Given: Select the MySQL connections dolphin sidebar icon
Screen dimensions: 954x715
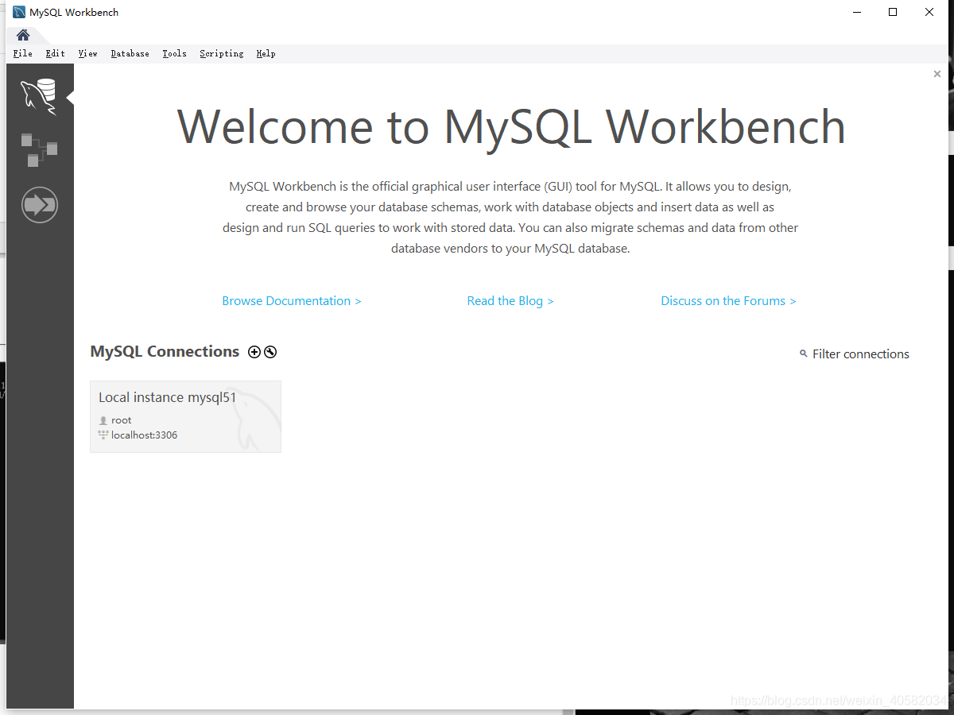Looking at the screenshot, I should [x=39, y=97].
